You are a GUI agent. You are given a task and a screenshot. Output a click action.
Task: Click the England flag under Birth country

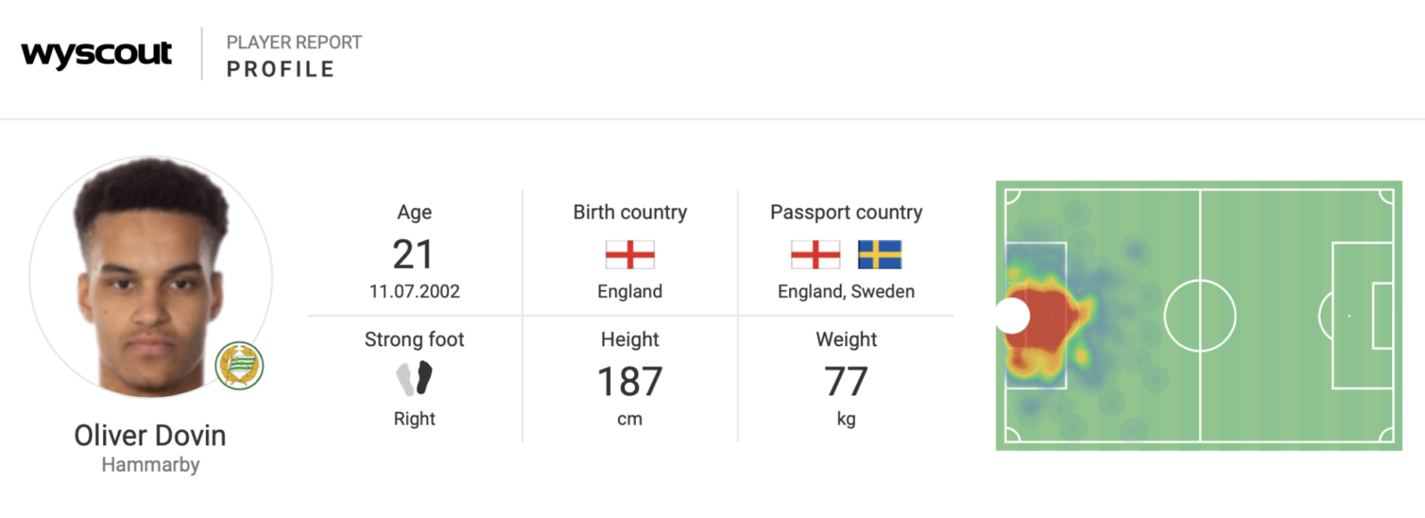click(630, 255)
